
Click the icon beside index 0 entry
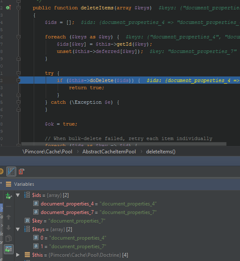click(36, 238)
